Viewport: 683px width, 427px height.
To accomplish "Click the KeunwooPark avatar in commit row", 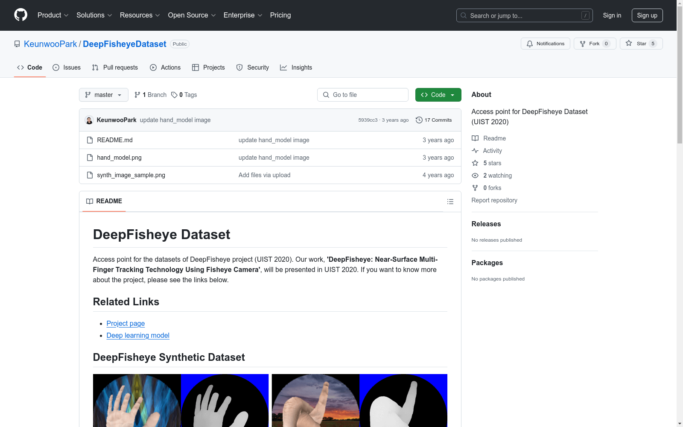I will pos(89,120).
